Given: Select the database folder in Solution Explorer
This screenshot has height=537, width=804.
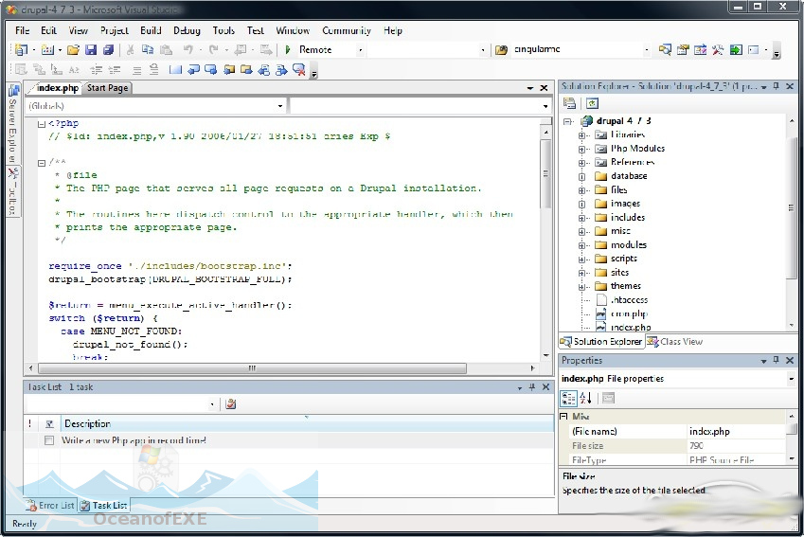Looking at the screenshot, I should click(x=629, y=176).
